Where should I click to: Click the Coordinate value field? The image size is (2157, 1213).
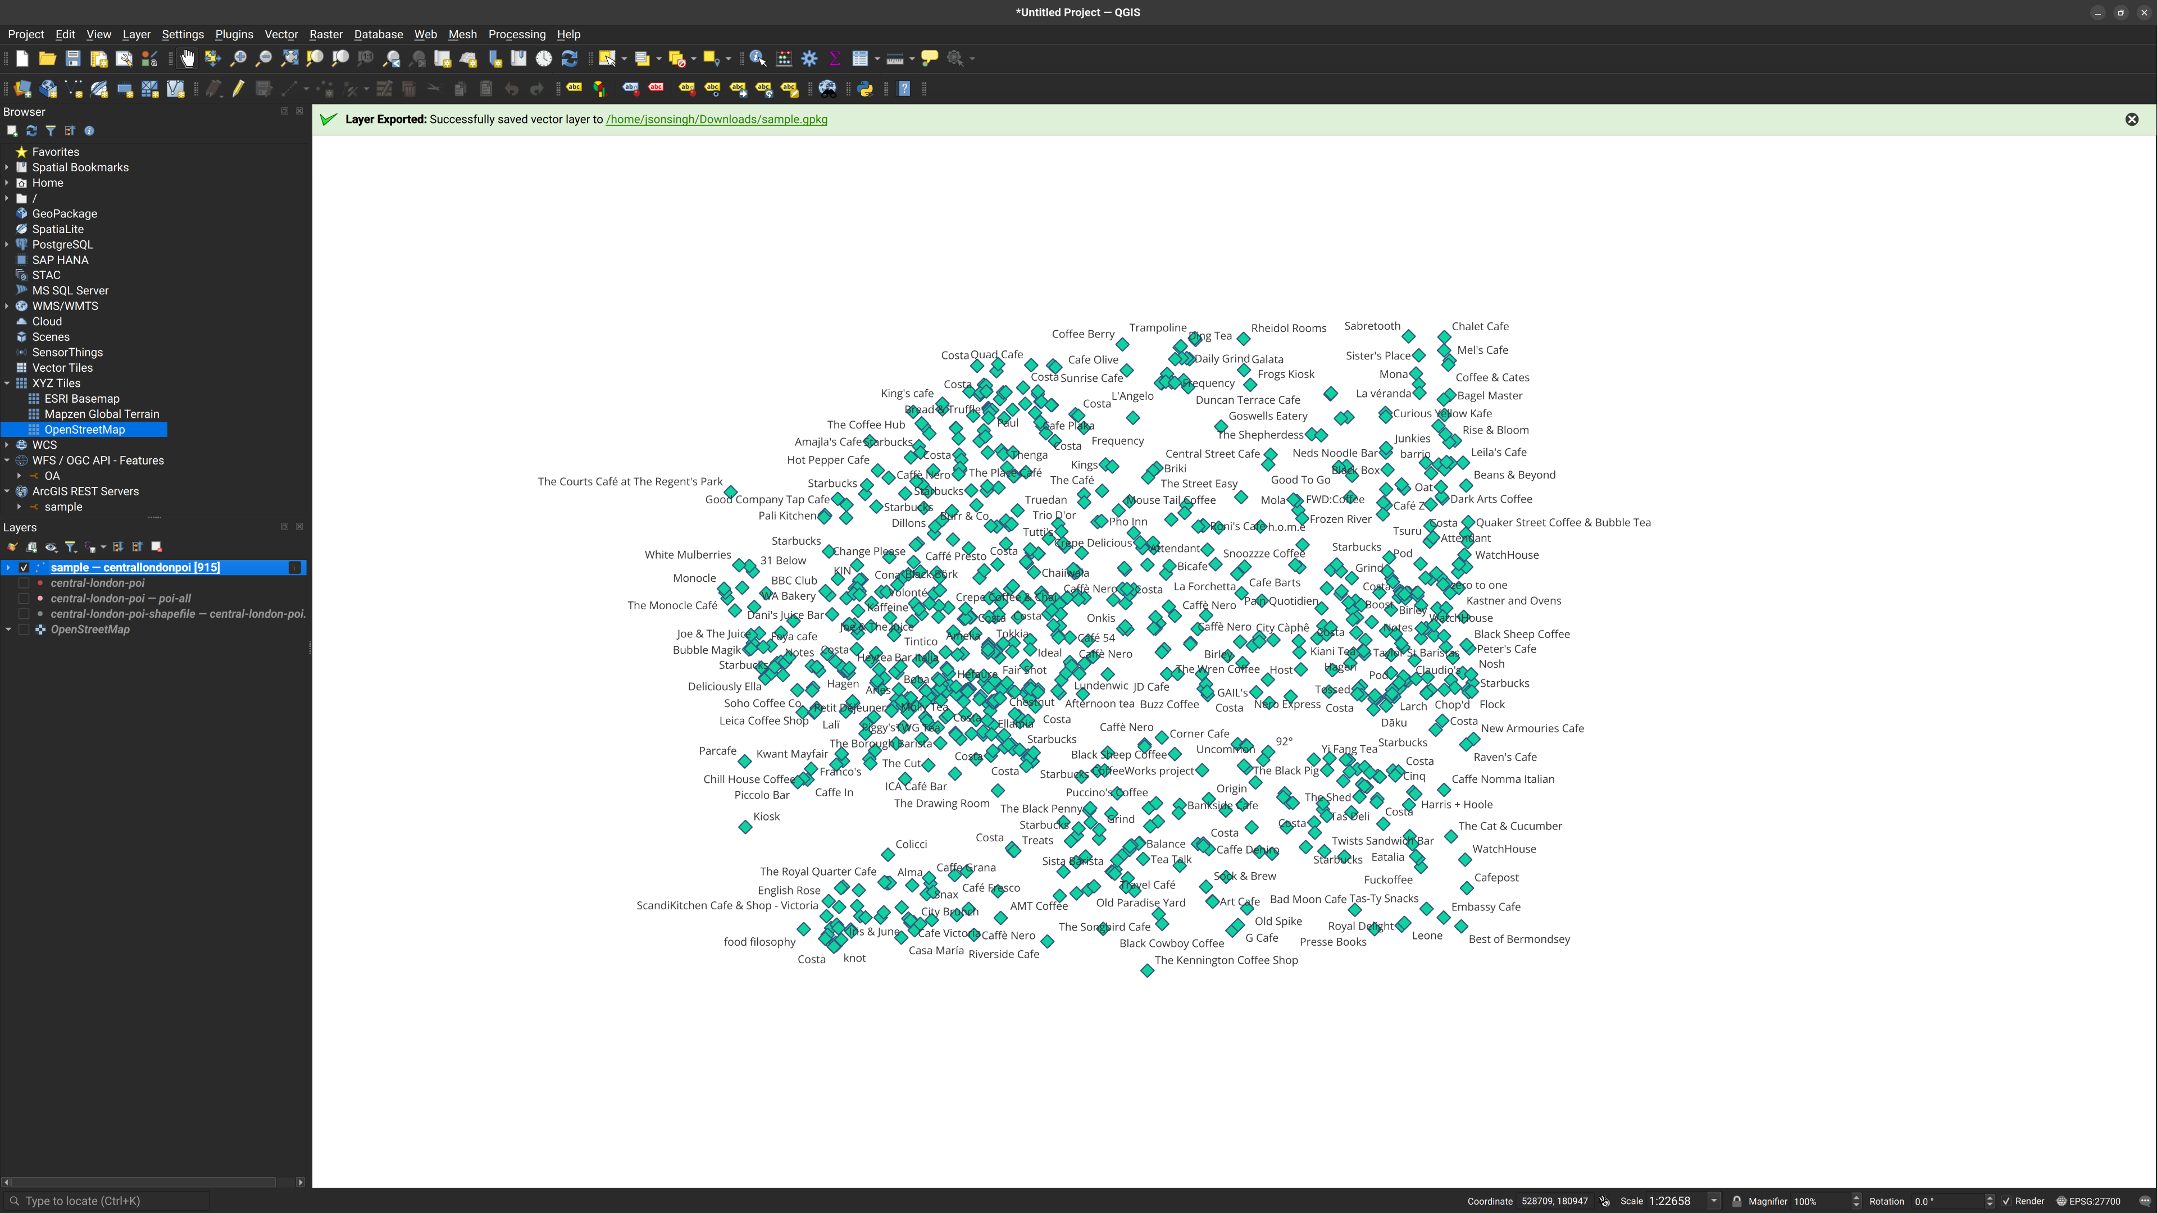(x=1555, y=1201)
